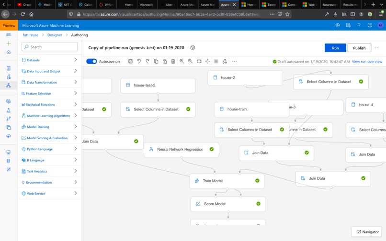Screen dimensions: 386x241
Task: Go to Designer breadcrumb link
Action: pyautogui.click(x=55, y=35)
